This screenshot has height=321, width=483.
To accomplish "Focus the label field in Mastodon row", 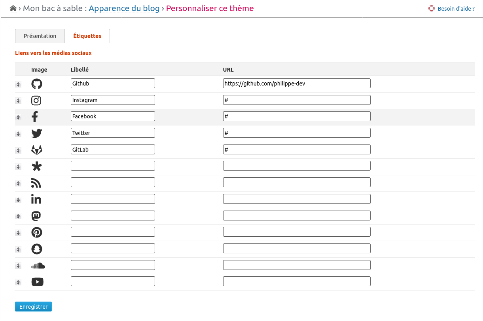I will pyautogui.click(x=113, y=216).
